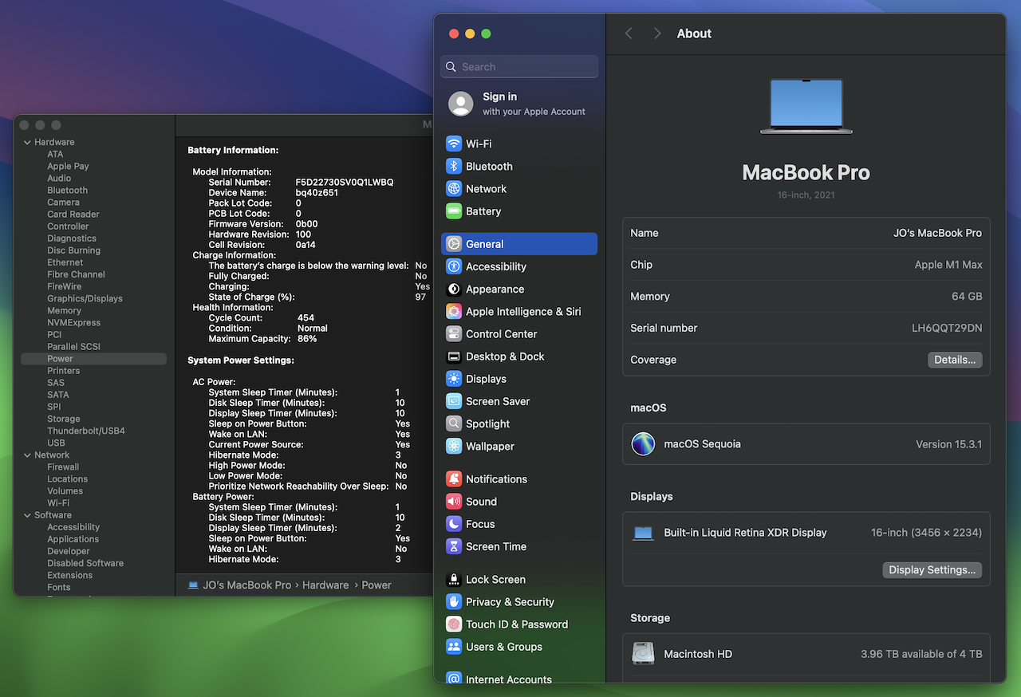Click the Macintosh HD drive icon
This screenshot has height=697, width=1021.
(643, 653)
